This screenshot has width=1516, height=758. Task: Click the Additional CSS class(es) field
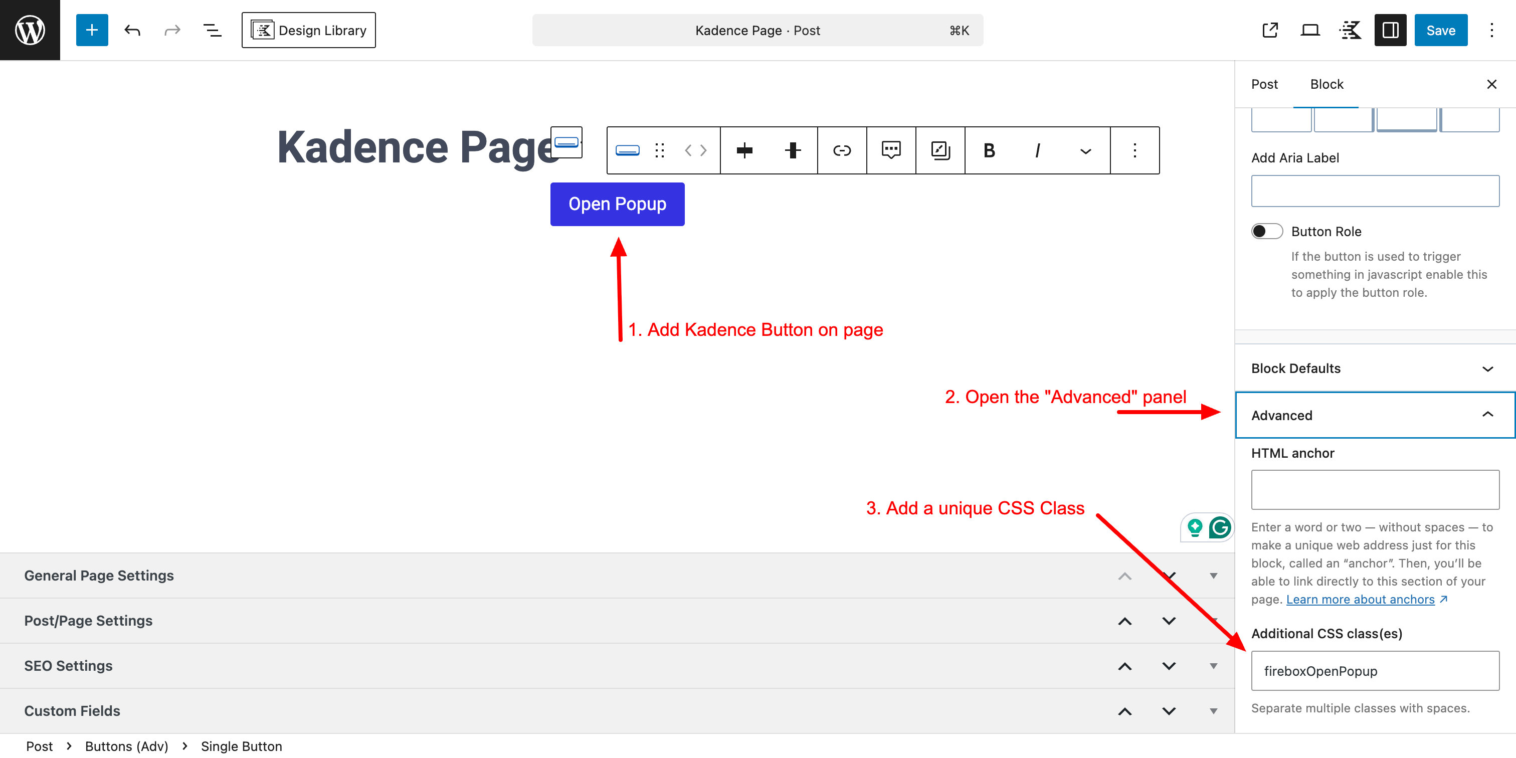point(1375,671)
